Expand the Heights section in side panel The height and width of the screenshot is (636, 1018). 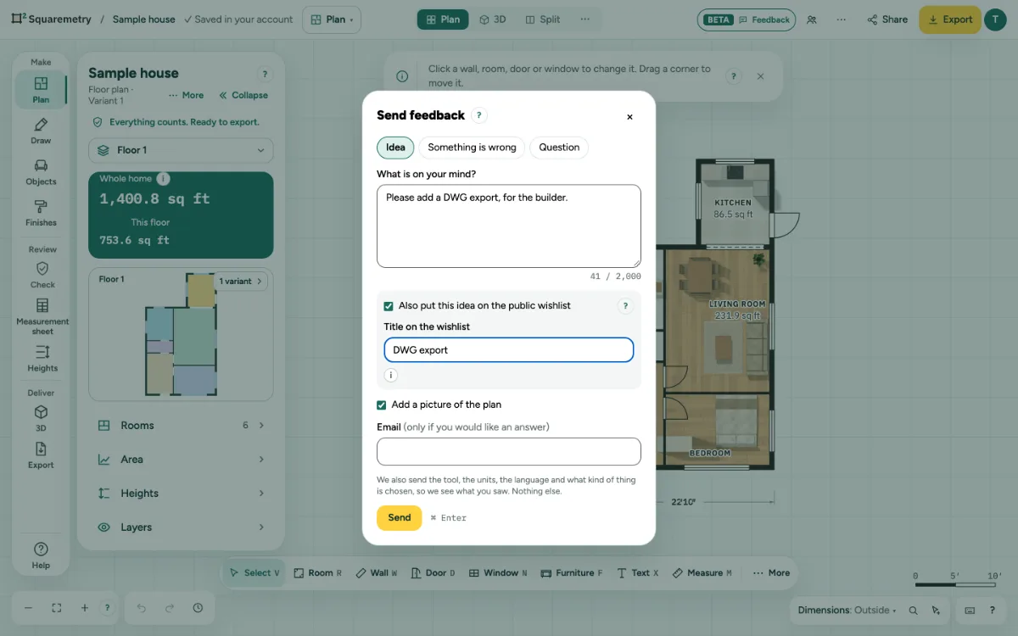[x=181, y=494]
